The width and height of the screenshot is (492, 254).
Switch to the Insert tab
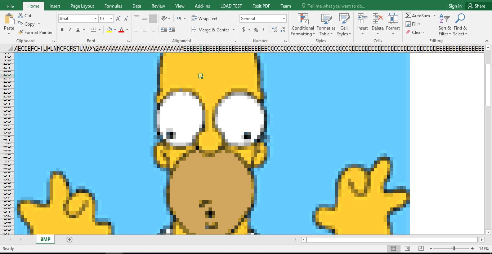coord(55,6)
